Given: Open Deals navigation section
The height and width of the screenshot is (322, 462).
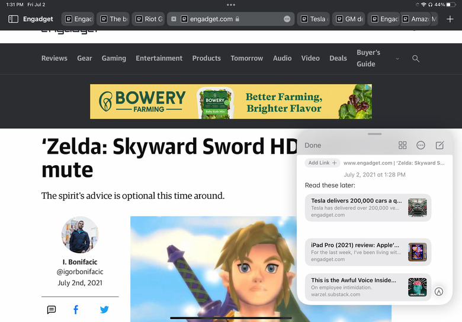Looking at the screenshot, I should coord(338,58).
